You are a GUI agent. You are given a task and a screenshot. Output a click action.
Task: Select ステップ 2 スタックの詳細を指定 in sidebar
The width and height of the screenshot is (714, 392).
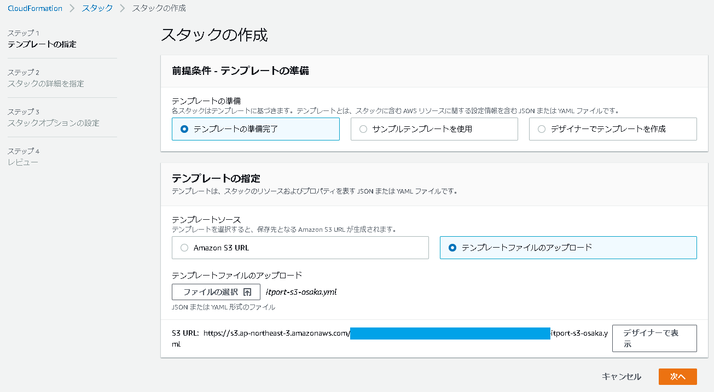pyautogui.click(x=46, y=78)
